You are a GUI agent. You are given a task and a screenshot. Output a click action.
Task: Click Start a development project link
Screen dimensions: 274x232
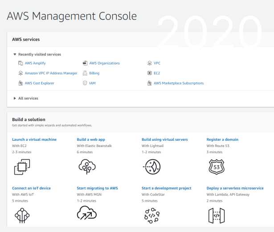pos(166,188)
